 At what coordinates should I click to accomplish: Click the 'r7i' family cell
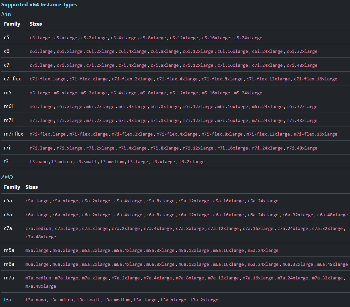pyautogui.click(x=7, y=148)
